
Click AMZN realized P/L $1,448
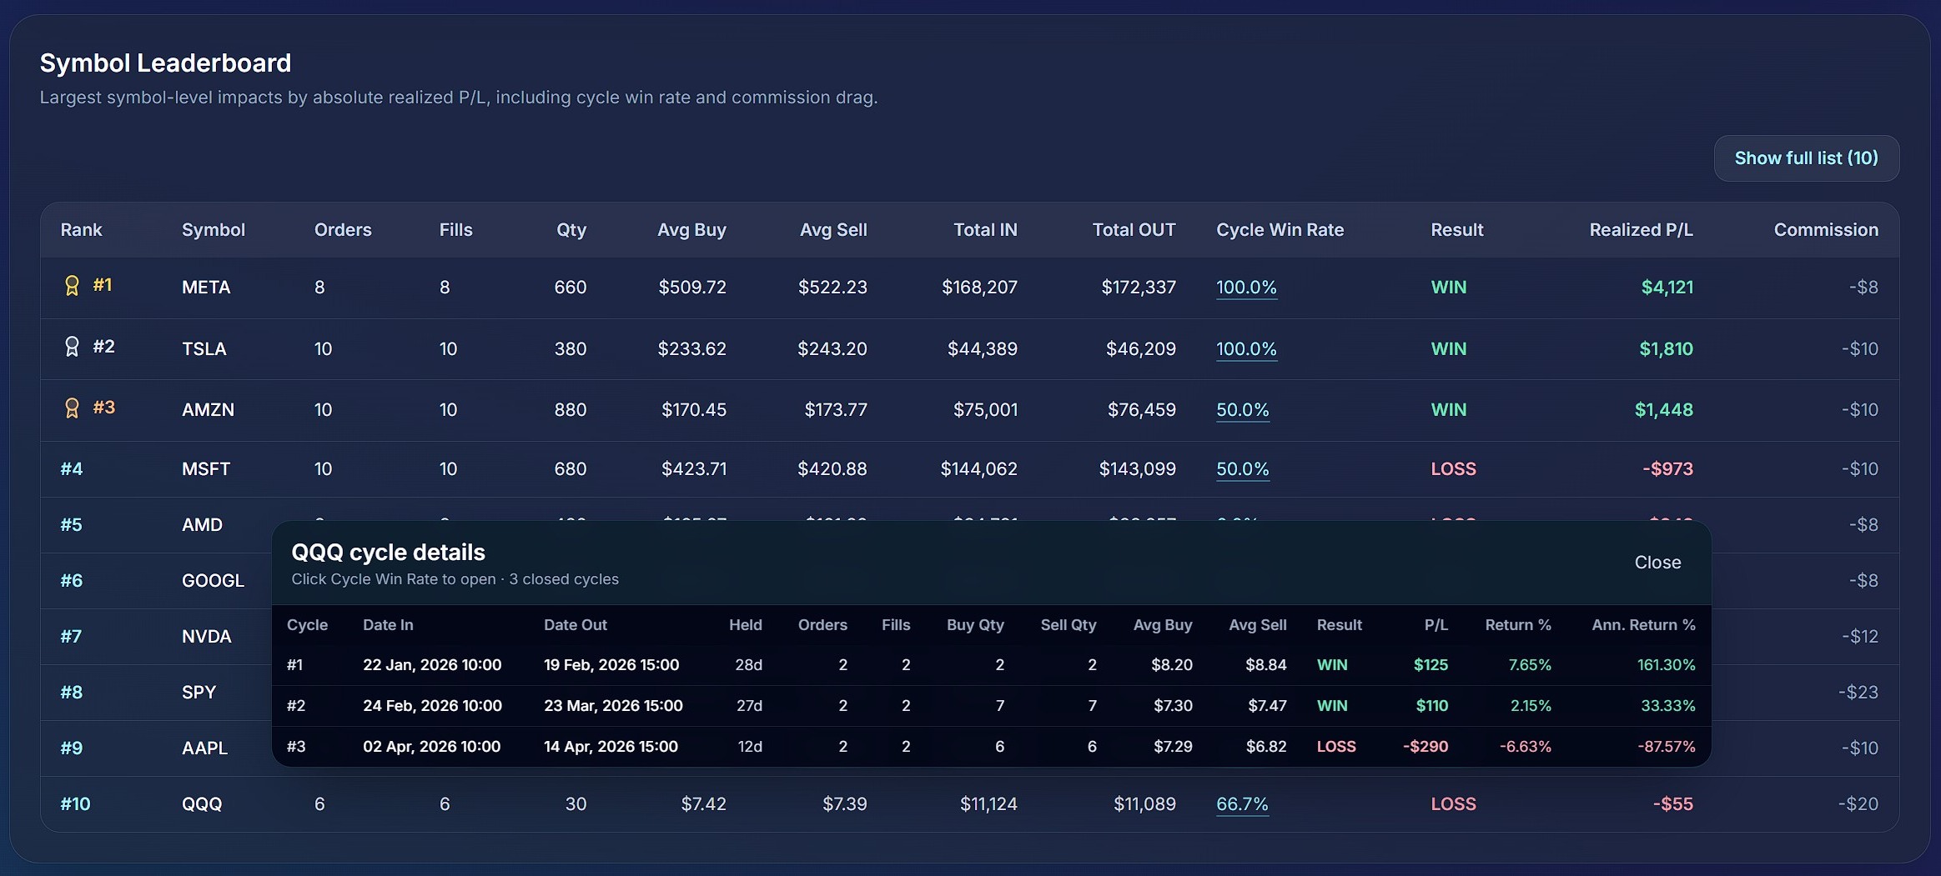tap(1663, 410)
